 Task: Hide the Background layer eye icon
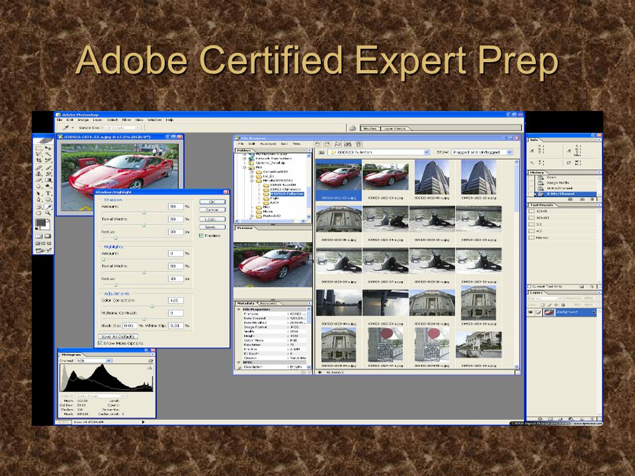tap(530, 312)
